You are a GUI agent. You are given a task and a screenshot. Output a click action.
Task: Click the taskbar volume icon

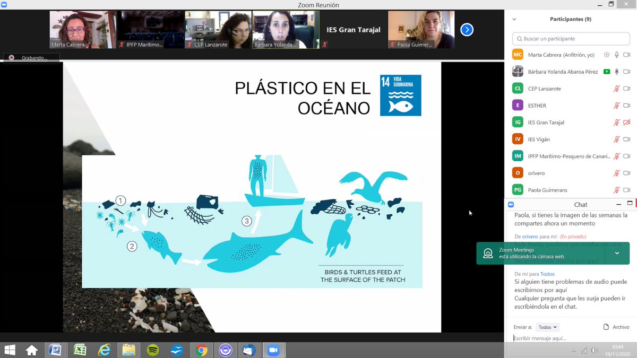point(595,351)
